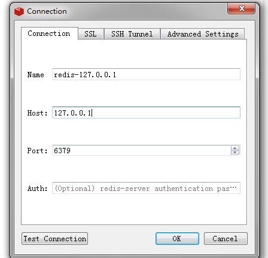Increase port with the up arrow
268x258 pixels.
pyautogui.click(x=235, y=148)
